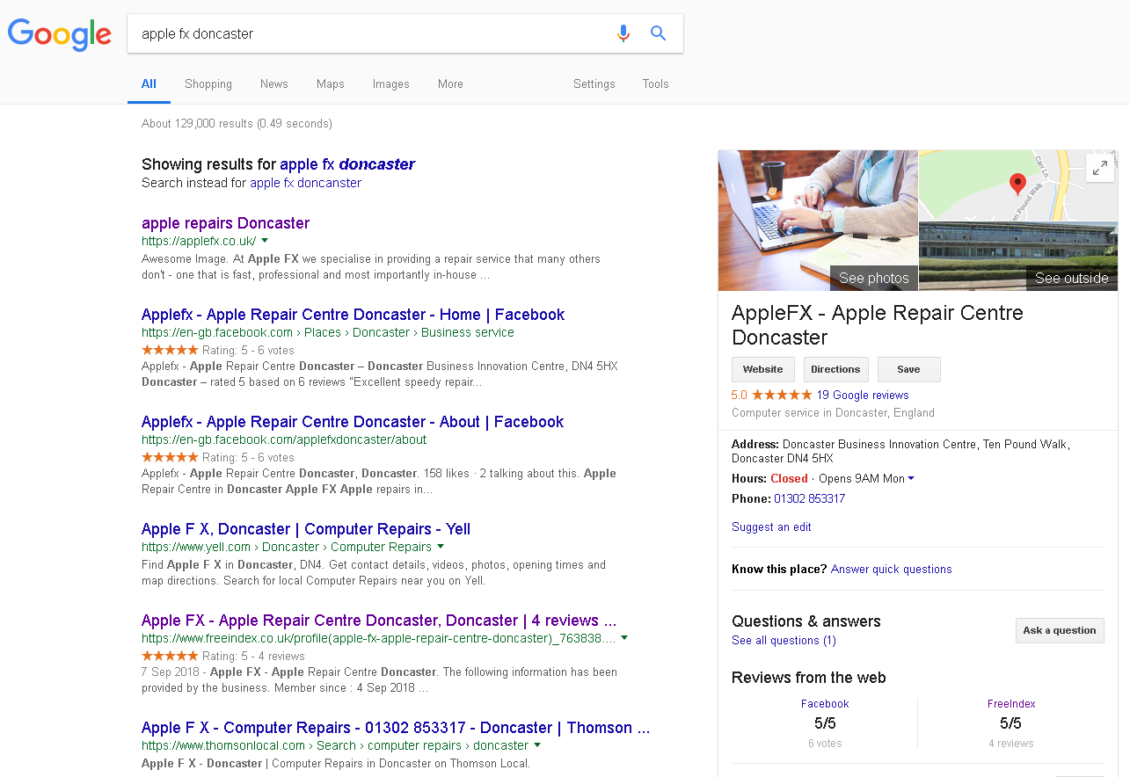
Task: Click the green 'en-gb.facebook.com/applefxdoncaster/about' URL
Action: 284,439
